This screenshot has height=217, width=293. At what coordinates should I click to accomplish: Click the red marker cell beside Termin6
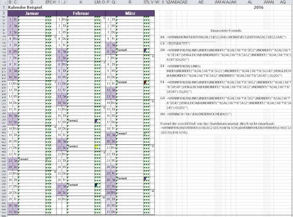(x=145, y=82)
